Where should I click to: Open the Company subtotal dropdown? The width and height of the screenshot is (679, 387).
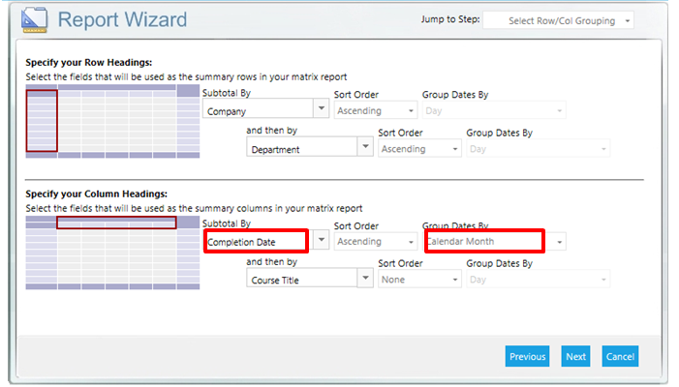(265, 111)
